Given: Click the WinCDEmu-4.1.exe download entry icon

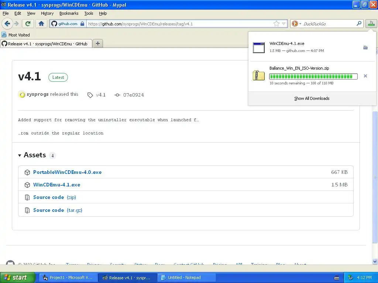Looking at the screenshot, I should coord(259,48).
